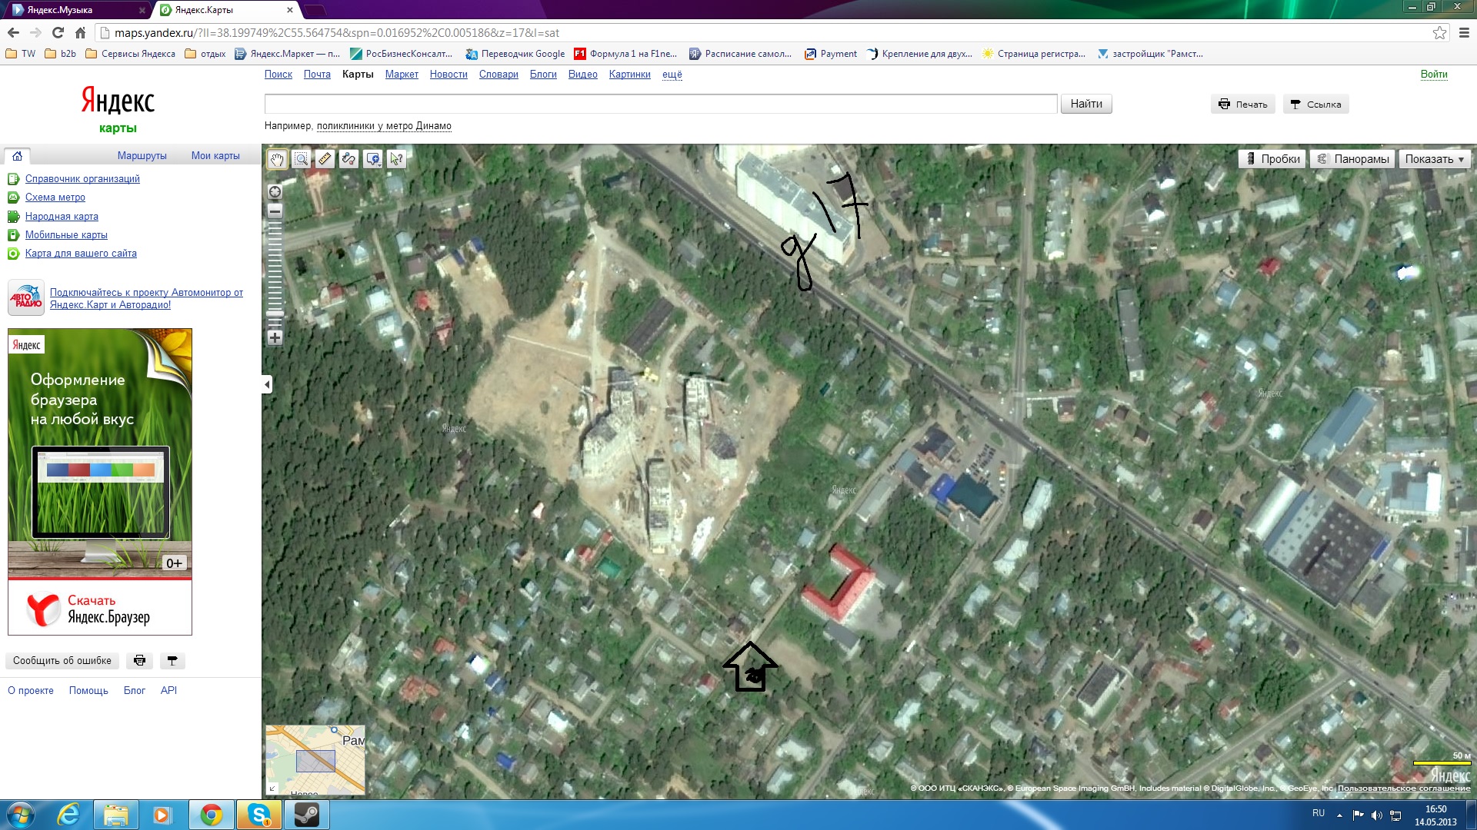Click the Яндекс.Браузер advertisement banner
Screen dimensions: 1477x830
click(100, 482)
